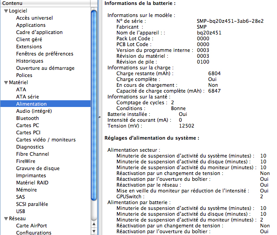Select Imprimantes entry
This screenshot has width=277, height=235.
pos(31,175)
